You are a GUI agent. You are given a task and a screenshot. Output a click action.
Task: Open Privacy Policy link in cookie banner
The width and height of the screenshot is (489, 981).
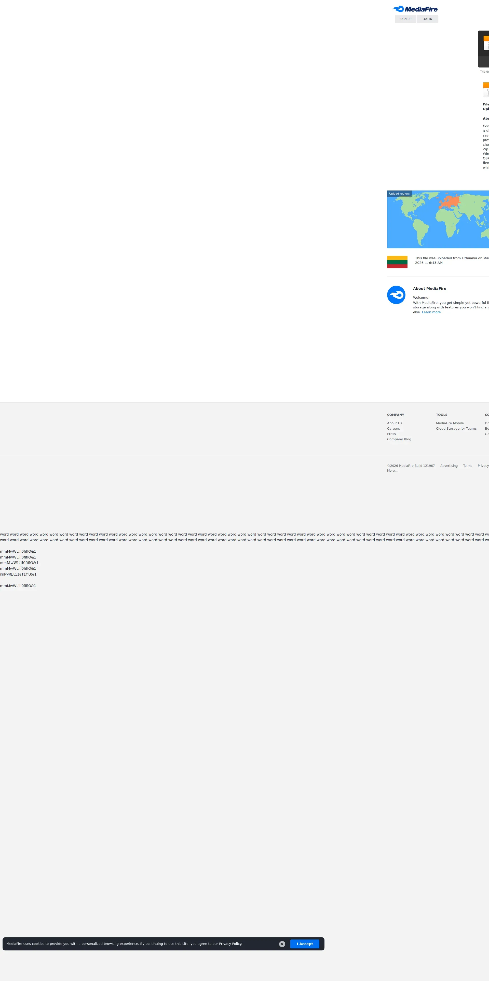click(x=230, y=944)
